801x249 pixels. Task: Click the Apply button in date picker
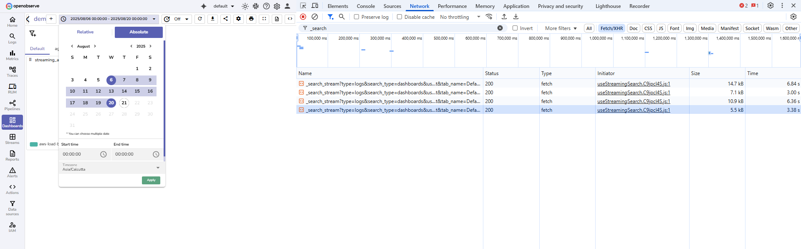[151, 180]
